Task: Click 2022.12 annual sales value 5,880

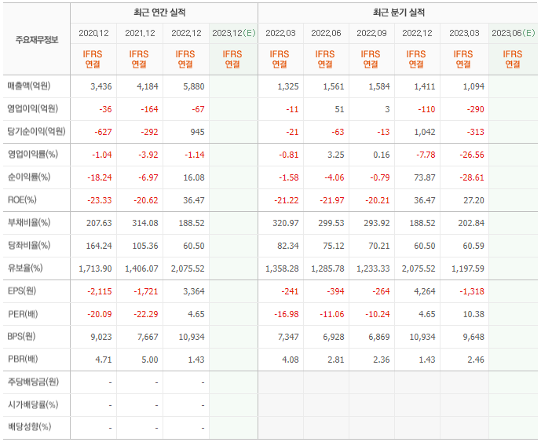Action: [194, 86]
